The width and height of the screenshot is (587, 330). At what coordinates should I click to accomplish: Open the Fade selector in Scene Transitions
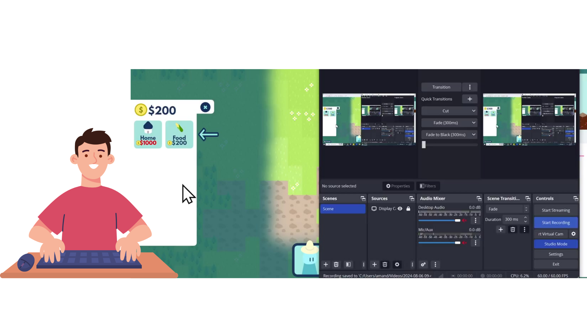(x=507, y=209)
